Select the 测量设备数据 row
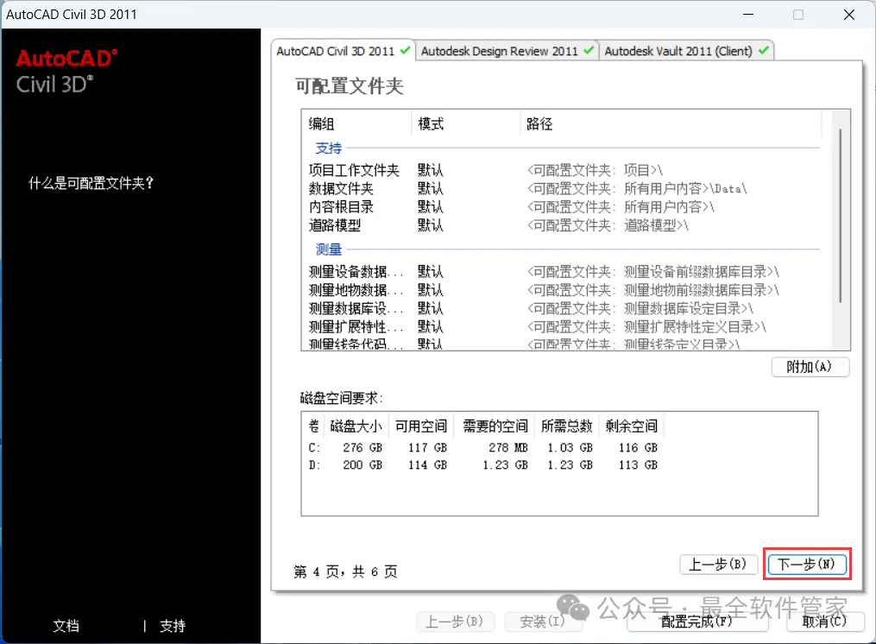Image resolution: width=876 pixels, height=644 pixels. pos(564,272)
